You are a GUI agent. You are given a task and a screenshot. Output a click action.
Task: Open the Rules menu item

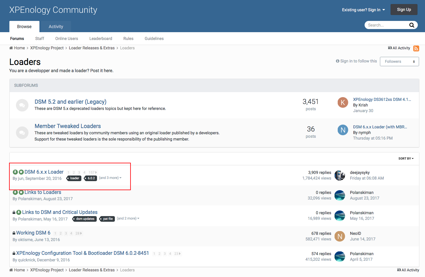click(x=128, y=38)
